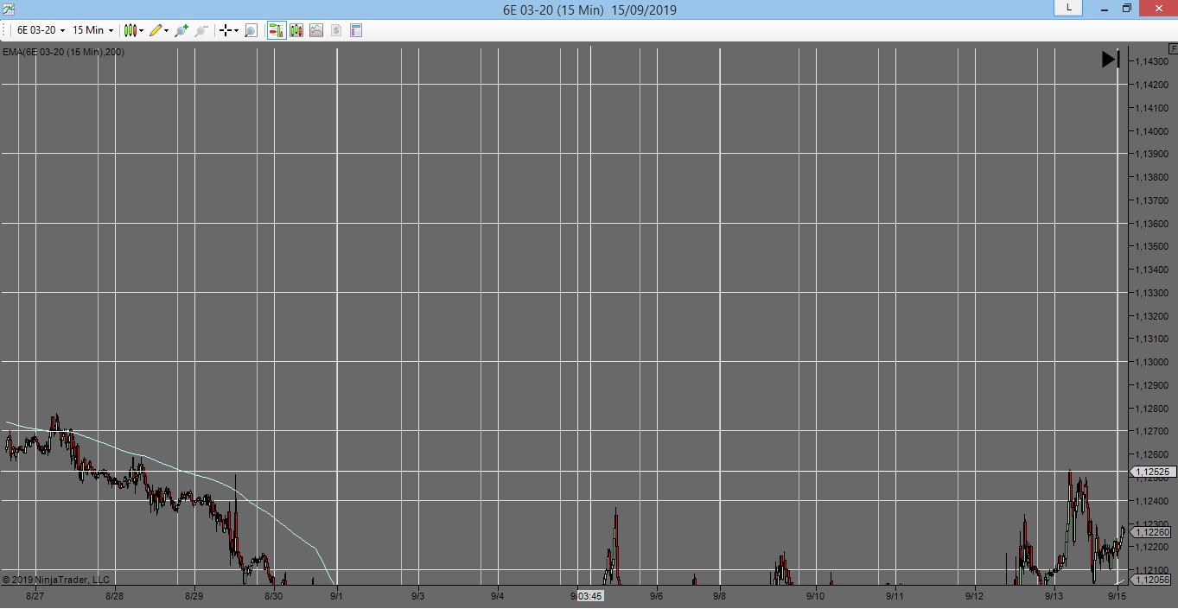Restore down the chart window
The width and height of the screenshot is (1178, 609).
(1127, 9)
